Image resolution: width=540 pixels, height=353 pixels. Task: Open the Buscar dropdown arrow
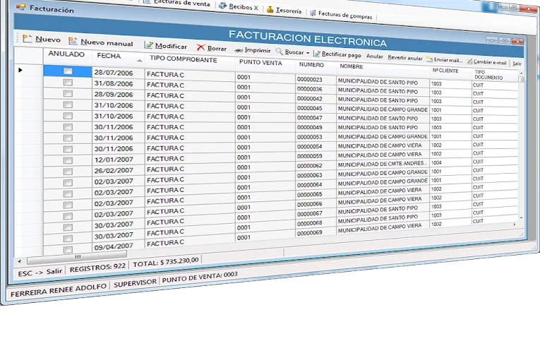[x=308, y=53]
